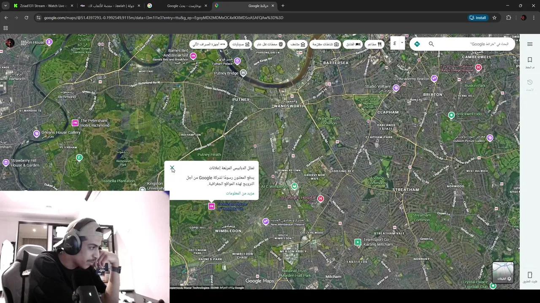Click the Putney area label
540x303 pixels.
point(241,100)
